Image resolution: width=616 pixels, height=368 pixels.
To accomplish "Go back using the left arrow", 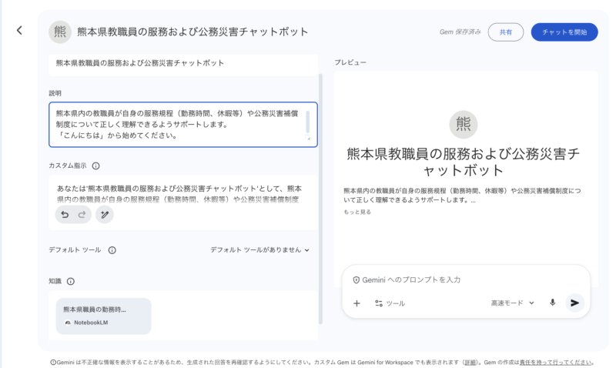I will [19, 31].
